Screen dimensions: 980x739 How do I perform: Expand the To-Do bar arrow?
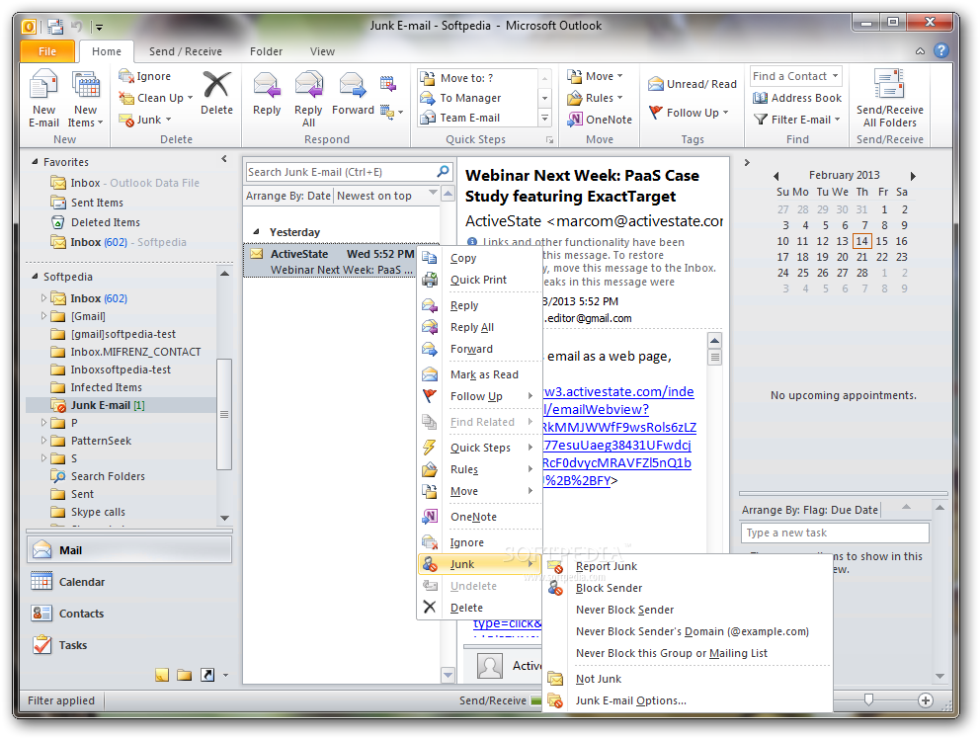tap(747, 163)
